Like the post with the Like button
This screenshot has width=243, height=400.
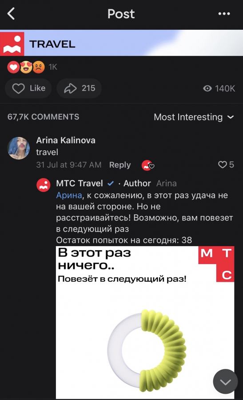28,88
